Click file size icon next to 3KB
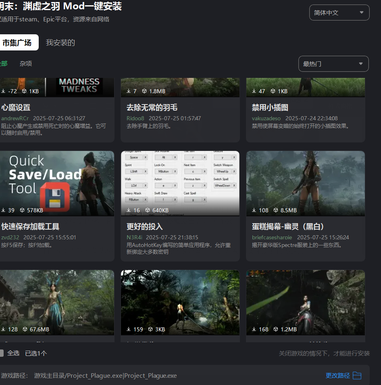Image resolution: width=381 pixels, height=385 pixels. 150,329
